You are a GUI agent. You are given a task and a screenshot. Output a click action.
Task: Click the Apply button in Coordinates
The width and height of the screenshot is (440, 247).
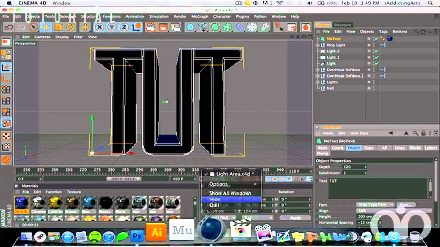tap(295, 217)
